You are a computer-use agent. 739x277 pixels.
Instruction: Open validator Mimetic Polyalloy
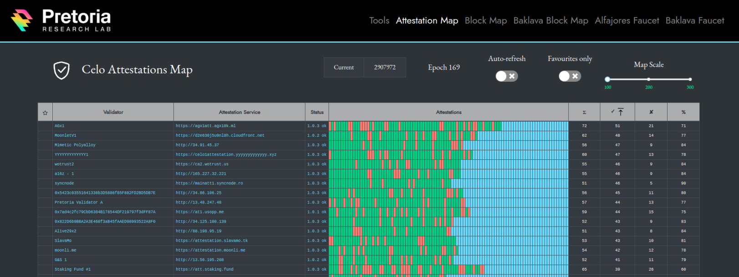(75, 145)
